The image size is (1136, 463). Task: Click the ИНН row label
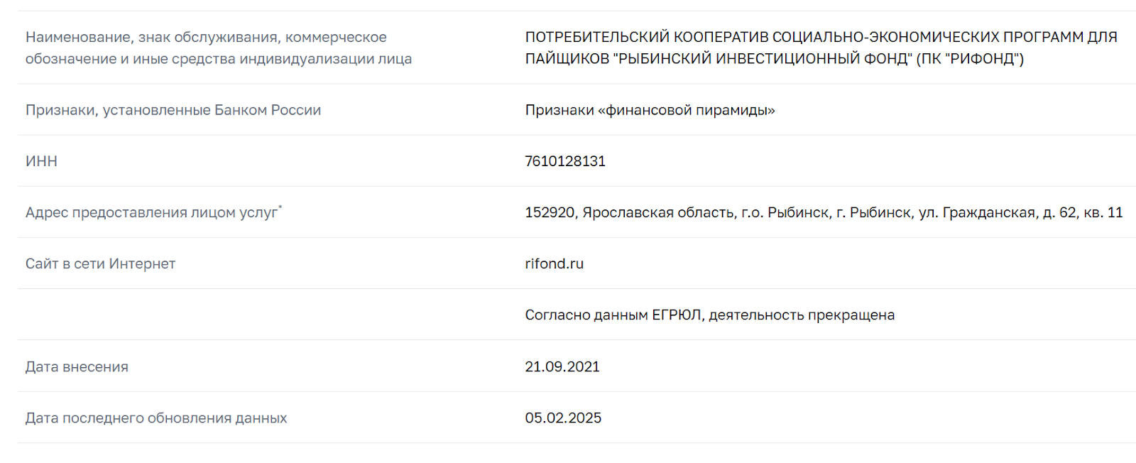41,161
